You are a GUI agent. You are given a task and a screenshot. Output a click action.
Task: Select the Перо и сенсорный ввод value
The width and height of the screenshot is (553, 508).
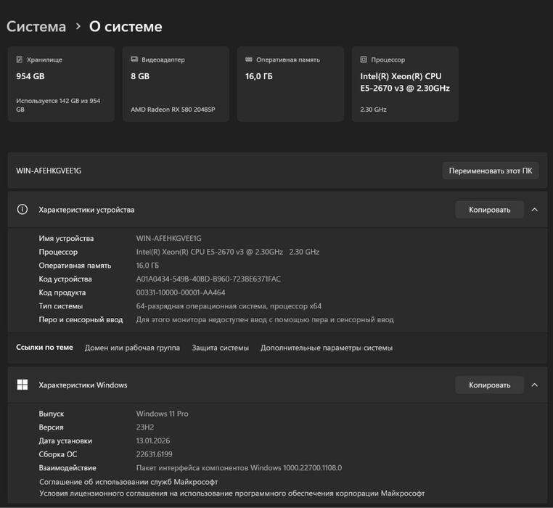265,319
